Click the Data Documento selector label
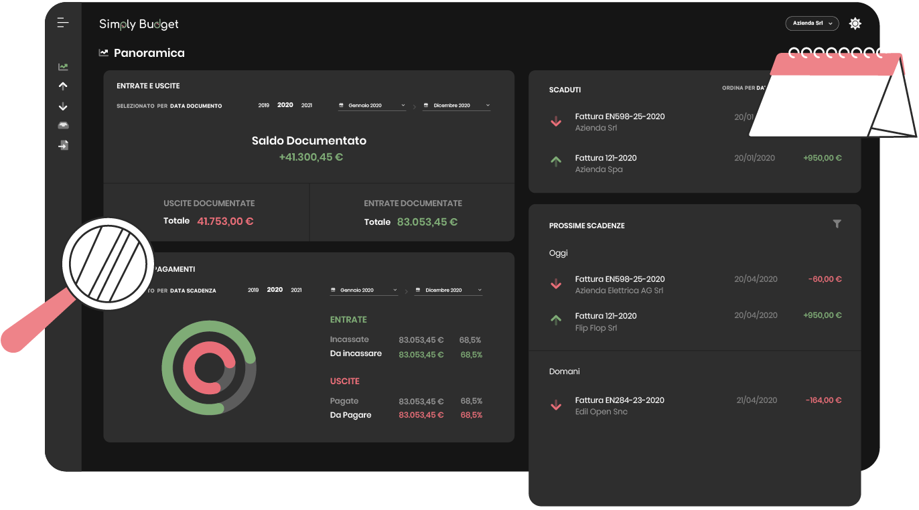Viewport: 919px width, 510px height. pos(196,106)
